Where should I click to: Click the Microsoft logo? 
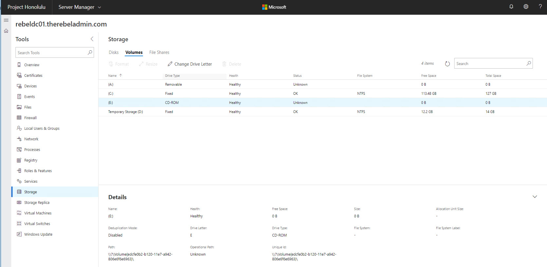[274, 7]
